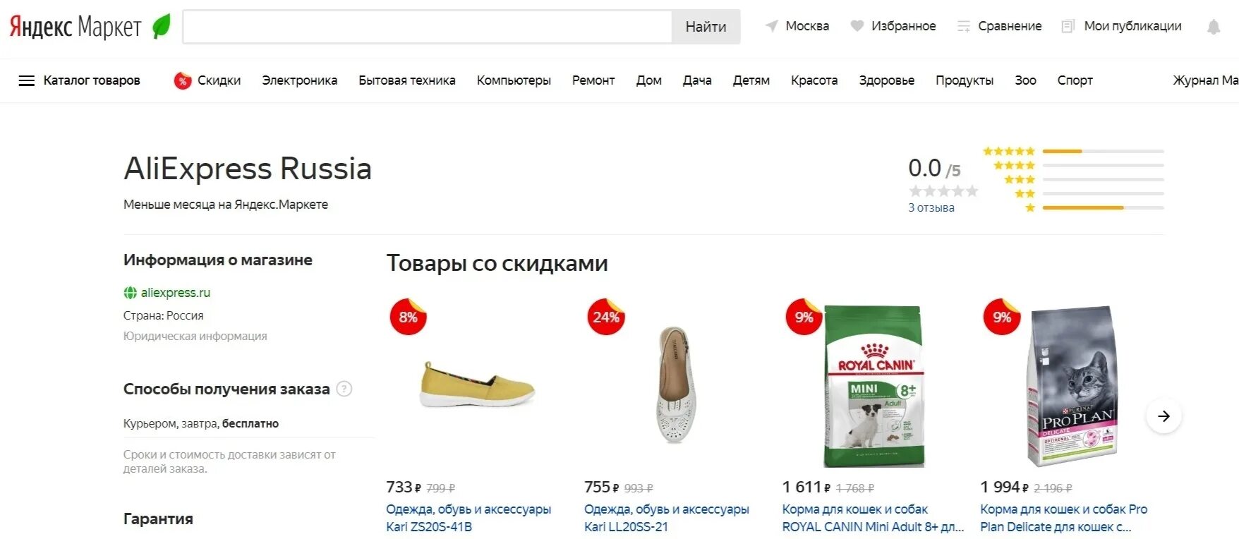This screenshot has height=539, width=1239.
Task: Click the question mark near Способы получения заказа
Action: click(x=344, y=389)
